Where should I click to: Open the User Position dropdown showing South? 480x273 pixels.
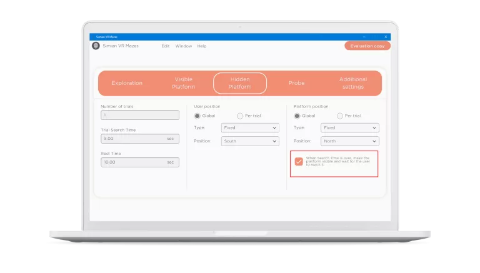250,141
